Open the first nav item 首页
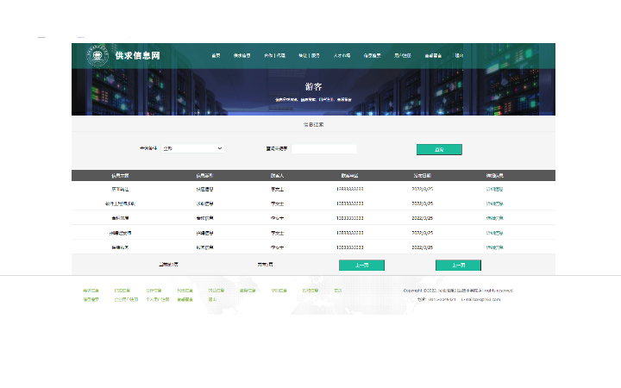 click(x=216, y=56)
